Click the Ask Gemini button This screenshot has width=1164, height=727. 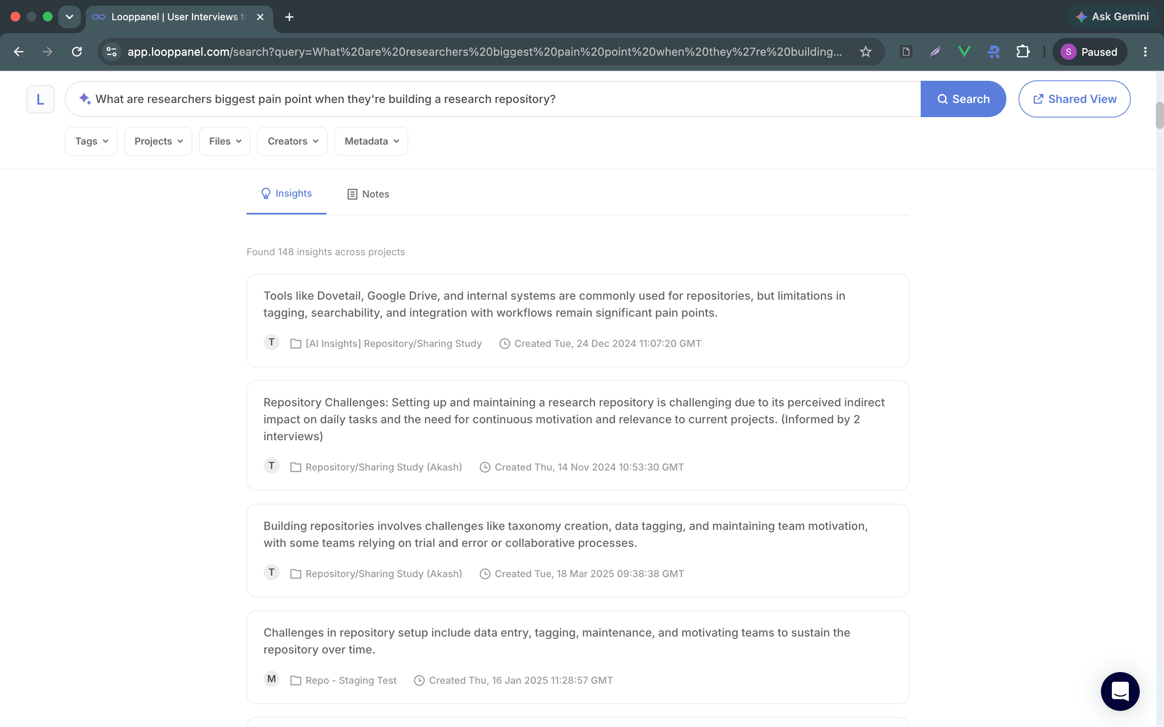(1113, 17)
